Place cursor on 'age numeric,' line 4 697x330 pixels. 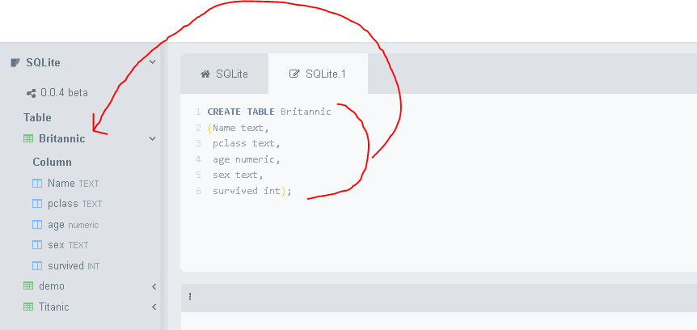tap(247, 159)
